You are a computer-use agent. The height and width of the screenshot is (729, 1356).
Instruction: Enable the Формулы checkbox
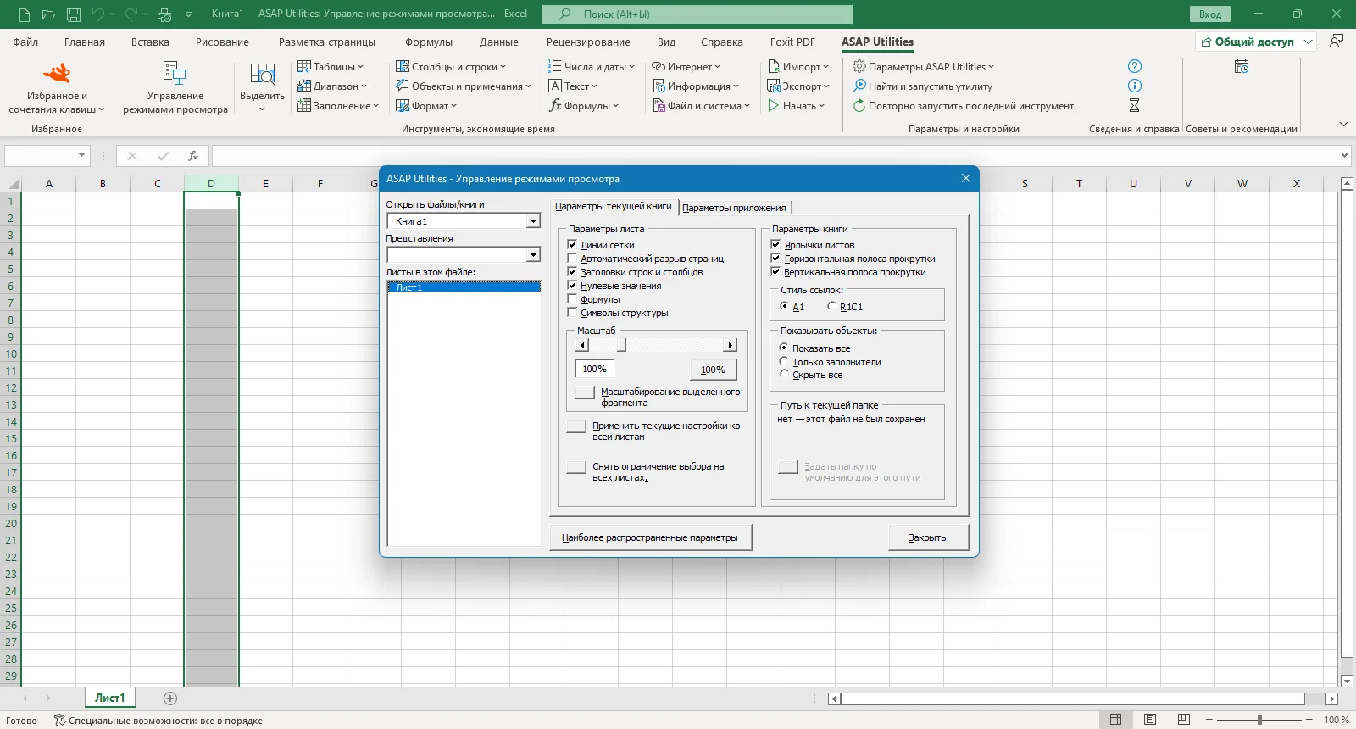pos(572,299)
